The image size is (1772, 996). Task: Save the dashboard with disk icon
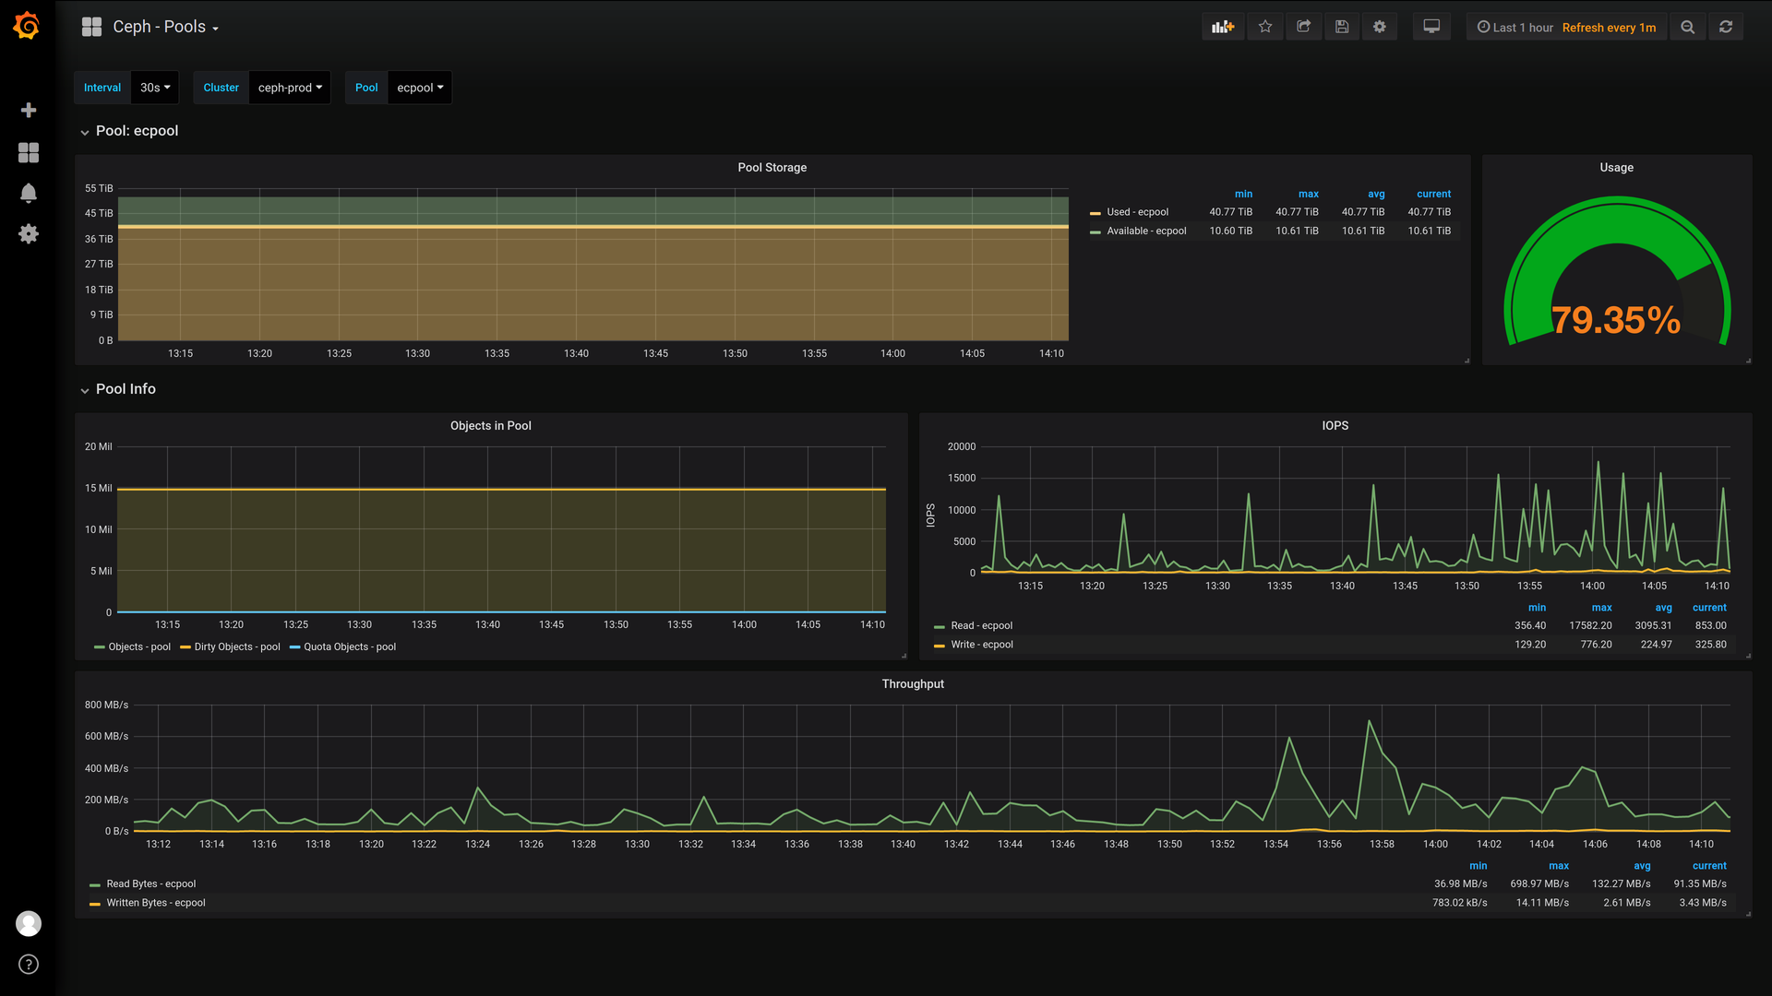click(1342, 28)
